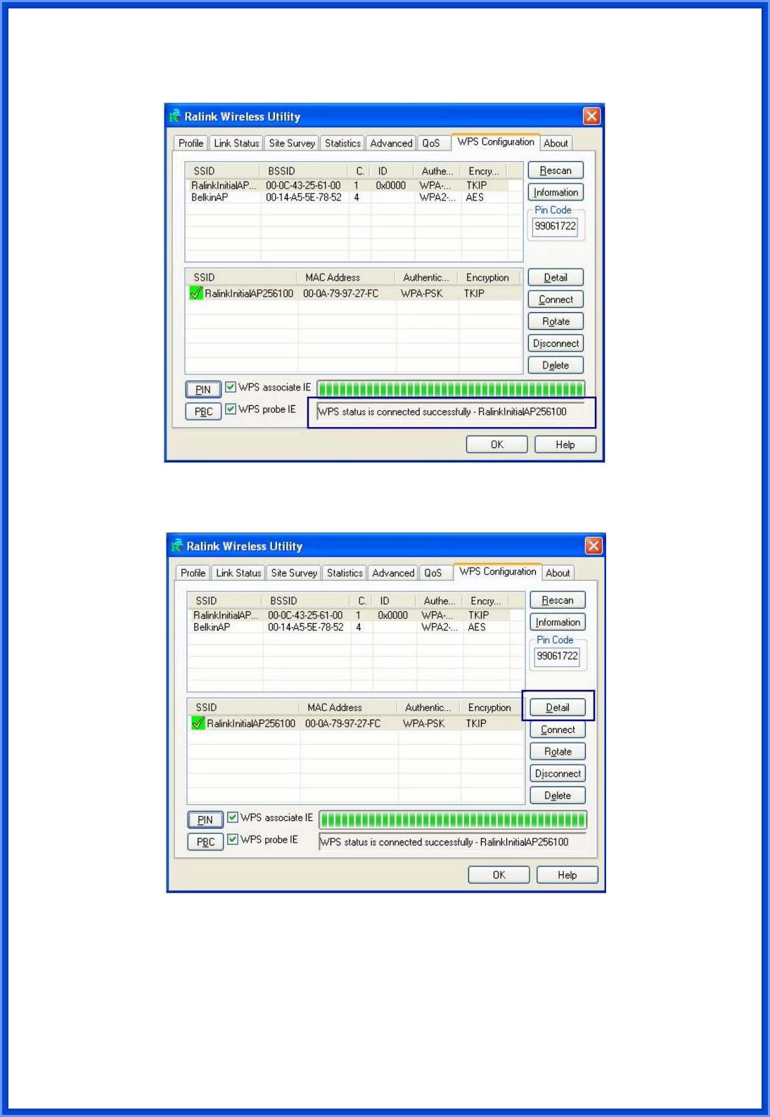The width and height of the screenshot is (770, 1117).
Task: Click Rotate button in lower window
Action: coord(558,751)
